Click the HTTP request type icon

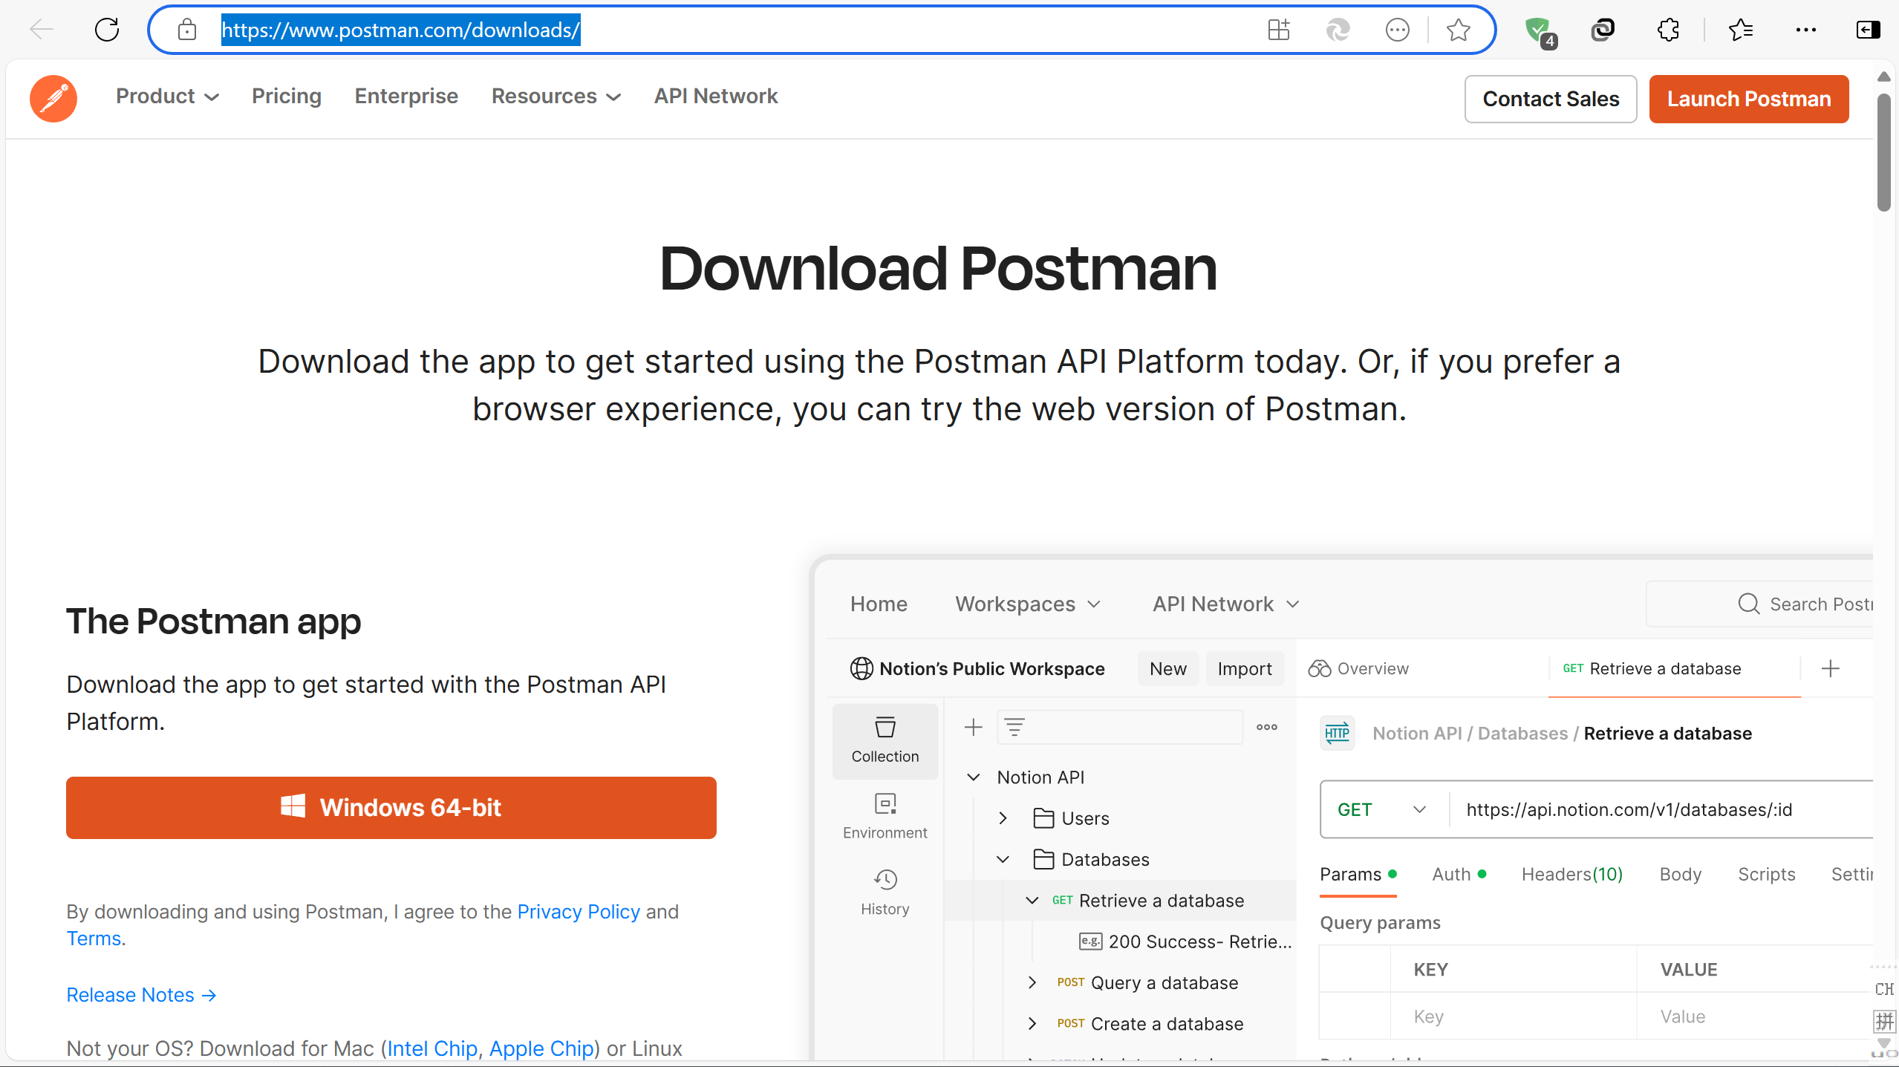point(1337,733)
